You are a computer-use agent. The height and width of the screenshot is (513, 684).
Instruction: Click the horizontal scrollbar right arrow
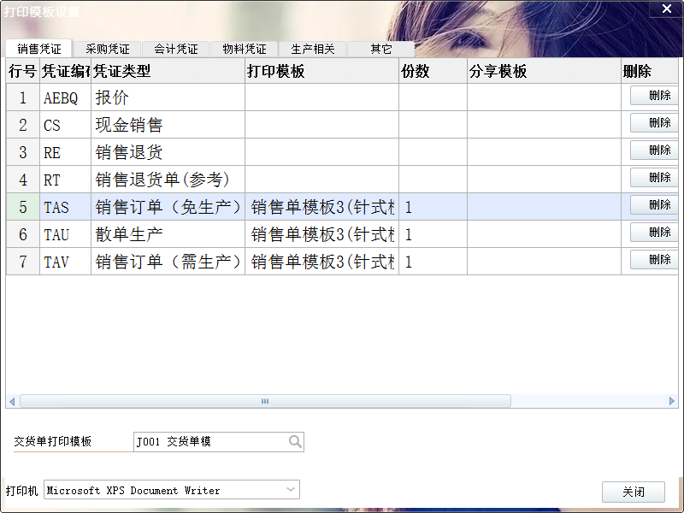pos(672,401)
